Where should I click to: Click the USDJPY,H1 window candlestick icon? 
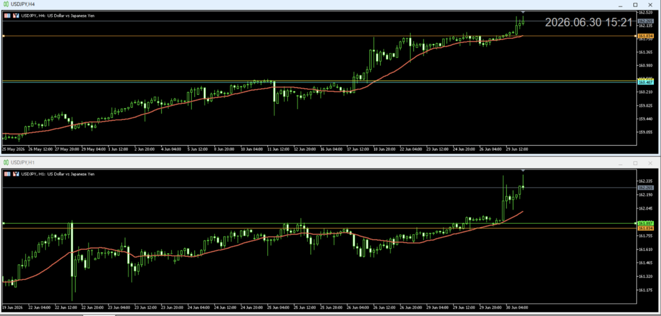click(x=6, y=163)
